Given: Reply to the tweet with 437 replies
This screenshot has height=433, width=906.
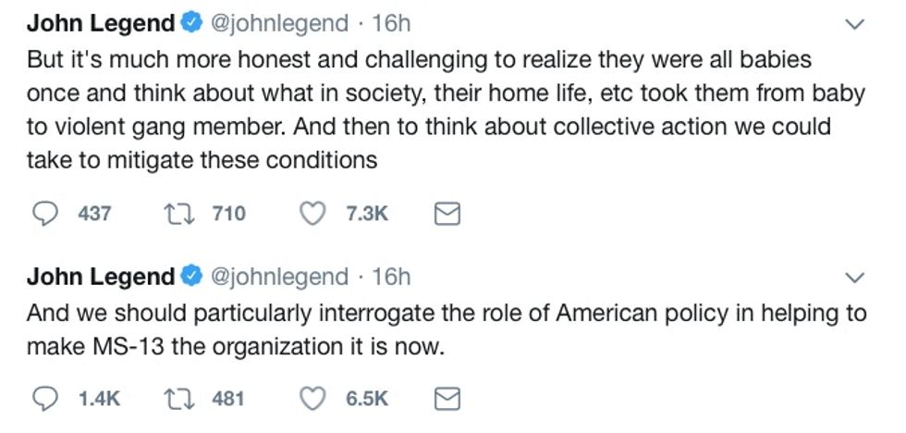Looking at the screenshot, I should pyautogui.click(x=46, y=214).
